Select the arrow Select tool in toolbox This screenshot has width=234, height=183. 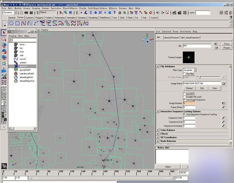point(4,33)
